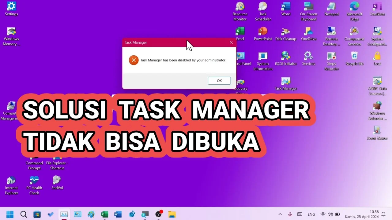The height and width of the screenshot is (220, 392).
Task: Open Microsoft Store from the taskbar
Action: tap(37, 214)
